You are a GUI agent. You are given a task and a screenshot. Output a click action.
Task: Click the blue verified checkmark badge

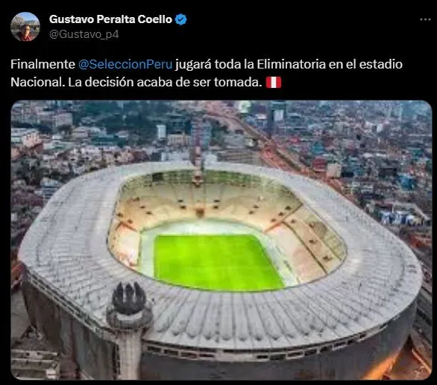pos(181,19)
